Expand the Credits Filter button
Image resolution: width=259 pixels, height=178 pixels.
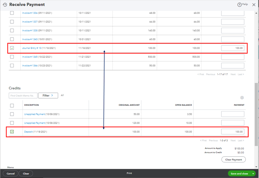(48, 95)
